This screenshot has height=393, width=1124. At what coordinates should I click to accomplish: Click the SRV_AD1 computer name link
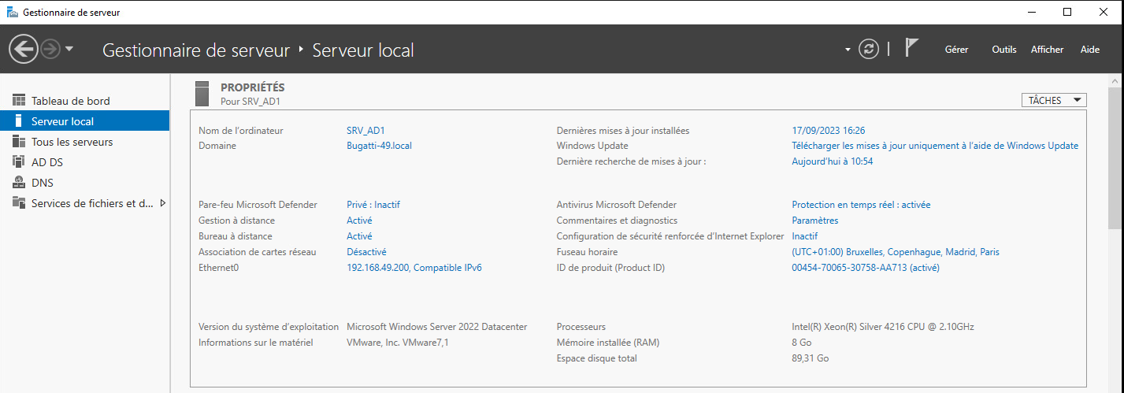click(365, 131)
